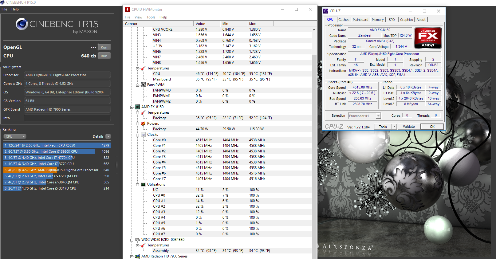This screenshot has width=496, height=259.
Task: Select the AMD FX-8150 Eight-Core ranking row
Action: (x=57, y=170)
